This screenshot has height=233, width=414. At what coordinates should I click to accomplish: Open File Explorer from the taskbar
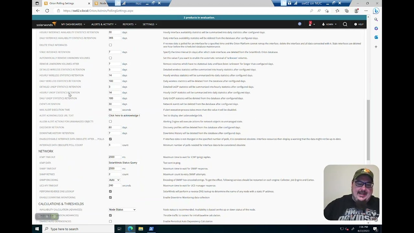point(141,229)
